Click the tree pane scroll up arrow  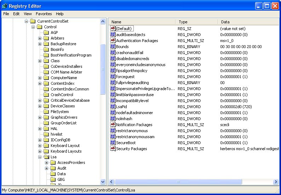tap(103, 22)
